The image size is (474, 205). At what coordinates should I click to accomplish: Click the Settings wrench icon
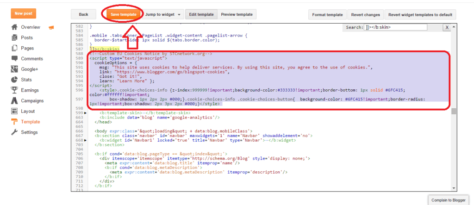coord(14,132)
